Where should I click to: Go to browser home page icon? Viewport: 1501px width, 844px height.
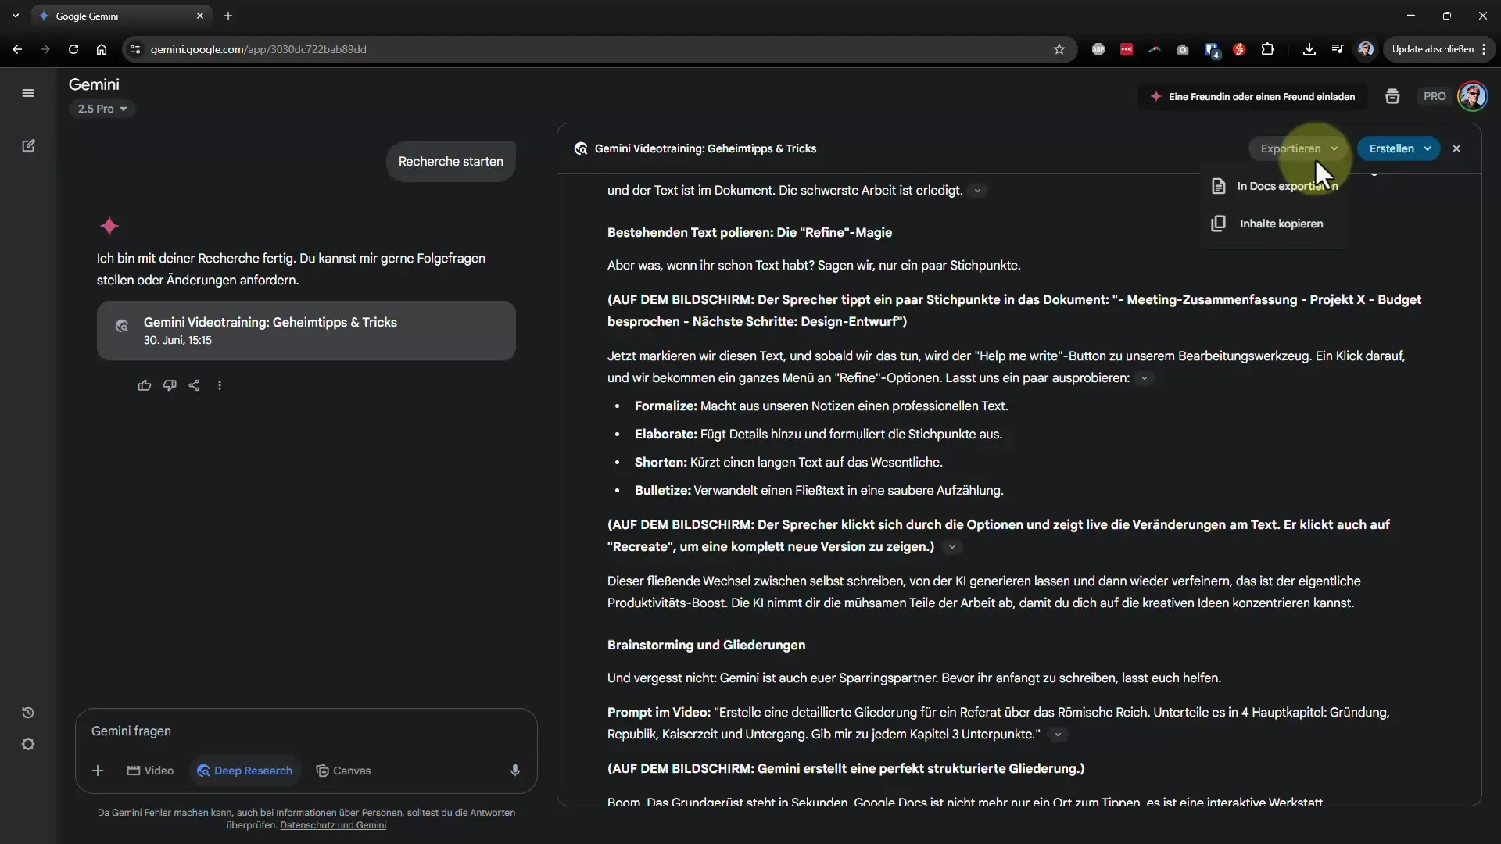point(102,49)
